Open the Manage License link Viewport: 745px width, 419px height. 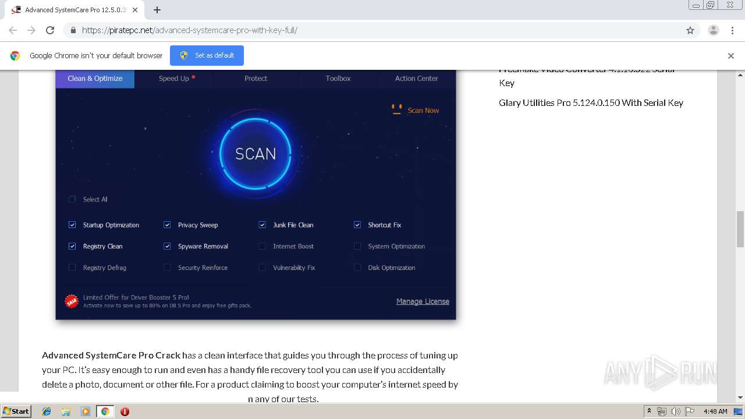pyautogui.click(x=423, y=301)
